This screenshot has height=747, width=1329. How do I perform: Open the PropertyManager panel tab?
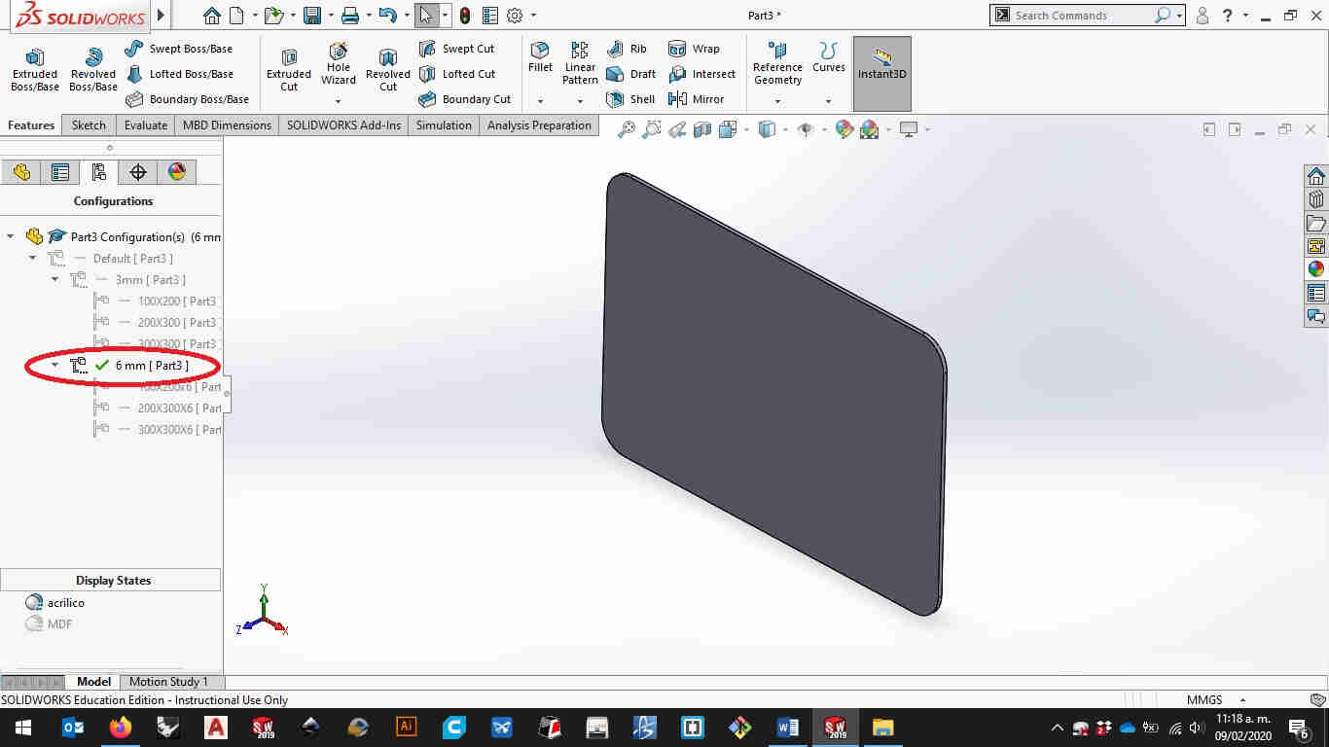pyautogui.click(x=60, y=172)
